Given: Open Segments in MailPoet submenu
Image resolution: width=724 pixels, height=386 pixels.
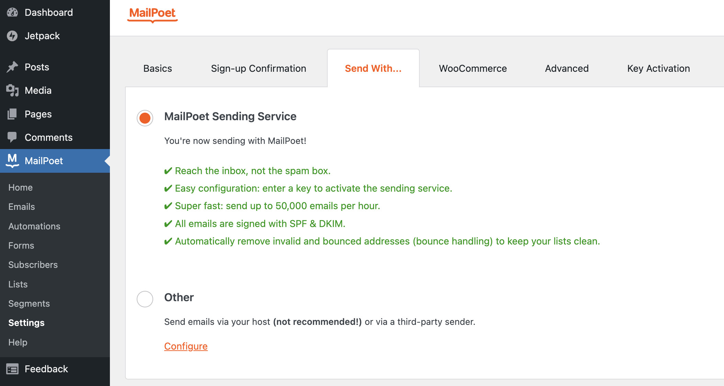Looking at the screenshot, I should [29, 304].
